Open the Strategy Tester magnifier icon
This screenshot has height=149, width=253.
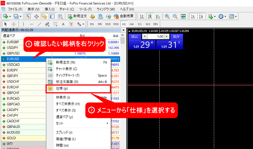point(60,16)
